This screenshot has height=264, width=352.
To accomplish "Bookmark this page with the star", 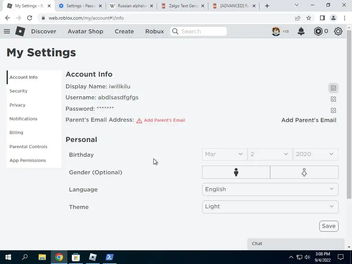I will pyautogui.click(x=309, y=18).
